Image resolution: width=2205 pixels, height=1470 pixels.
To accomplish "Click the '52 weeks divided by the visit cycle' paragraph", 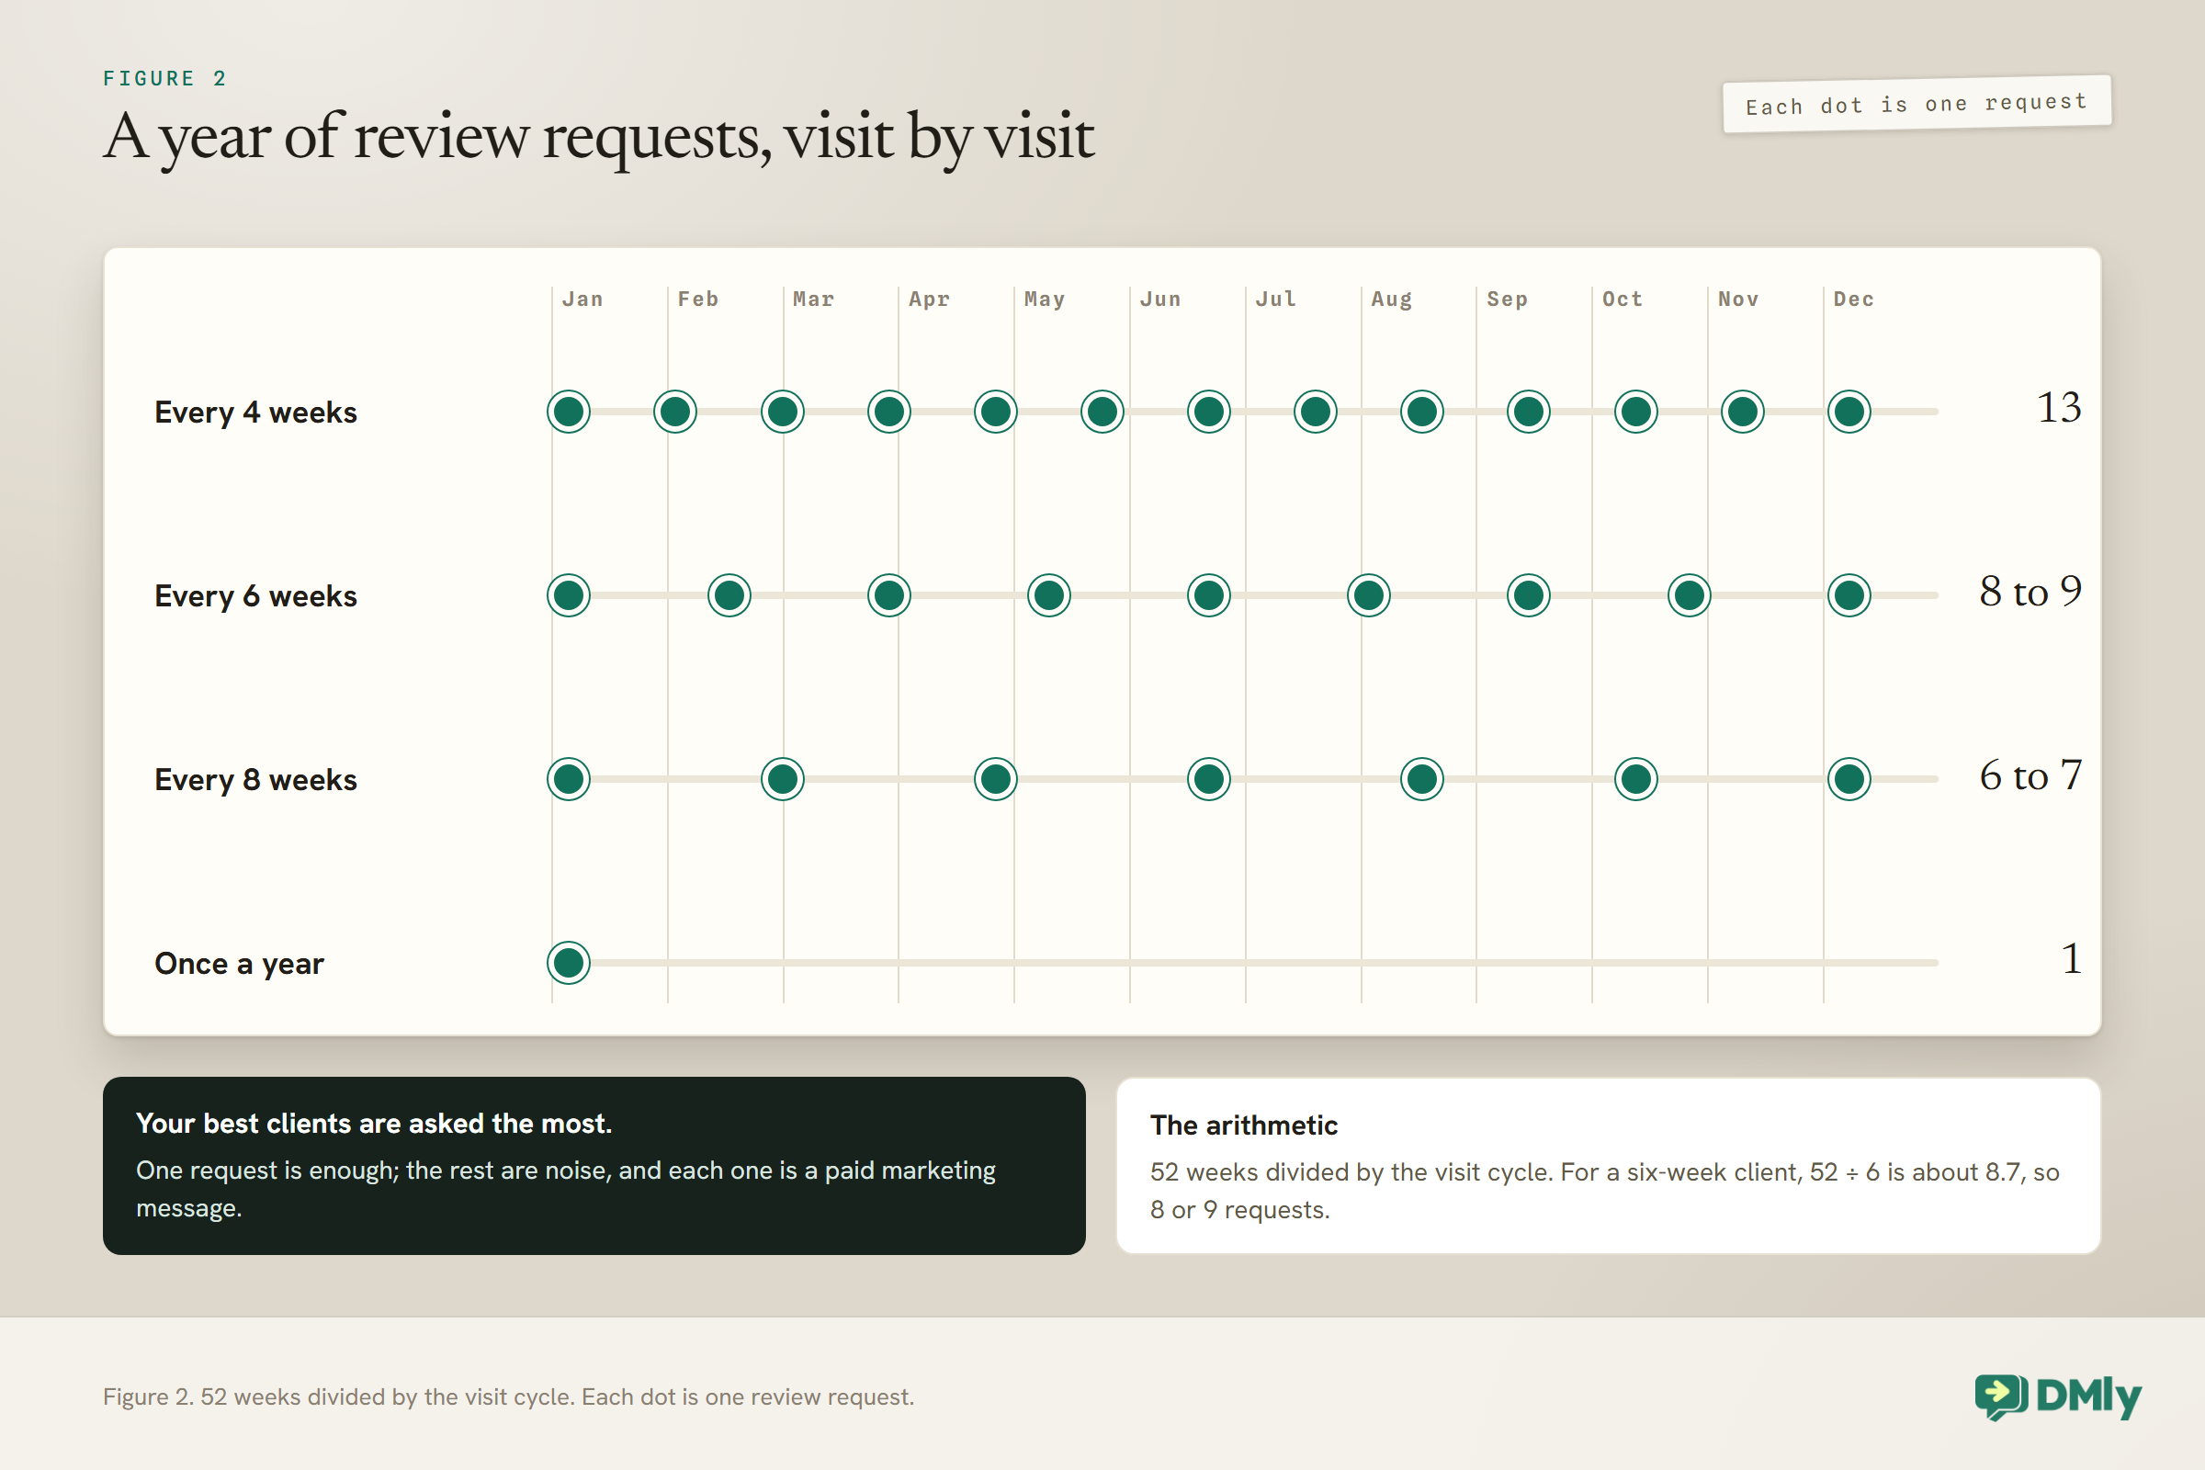I will point(1605,1191).
